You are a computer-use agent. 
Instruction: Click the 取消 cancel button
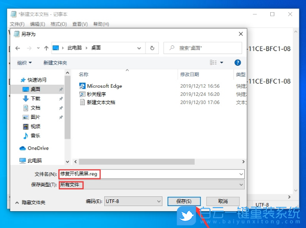pos(223,201)
